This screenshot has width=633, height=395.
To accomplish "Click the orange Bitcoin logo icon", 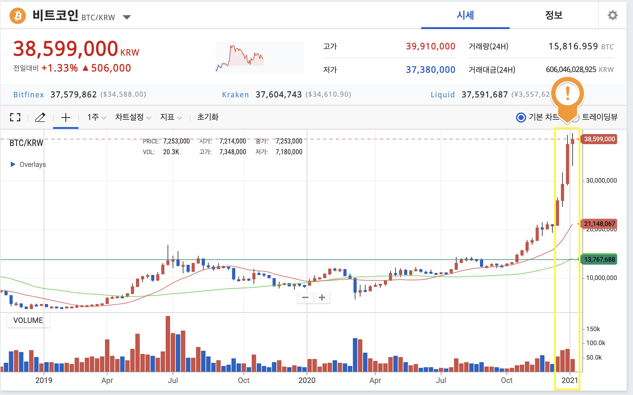I will 18,15.
